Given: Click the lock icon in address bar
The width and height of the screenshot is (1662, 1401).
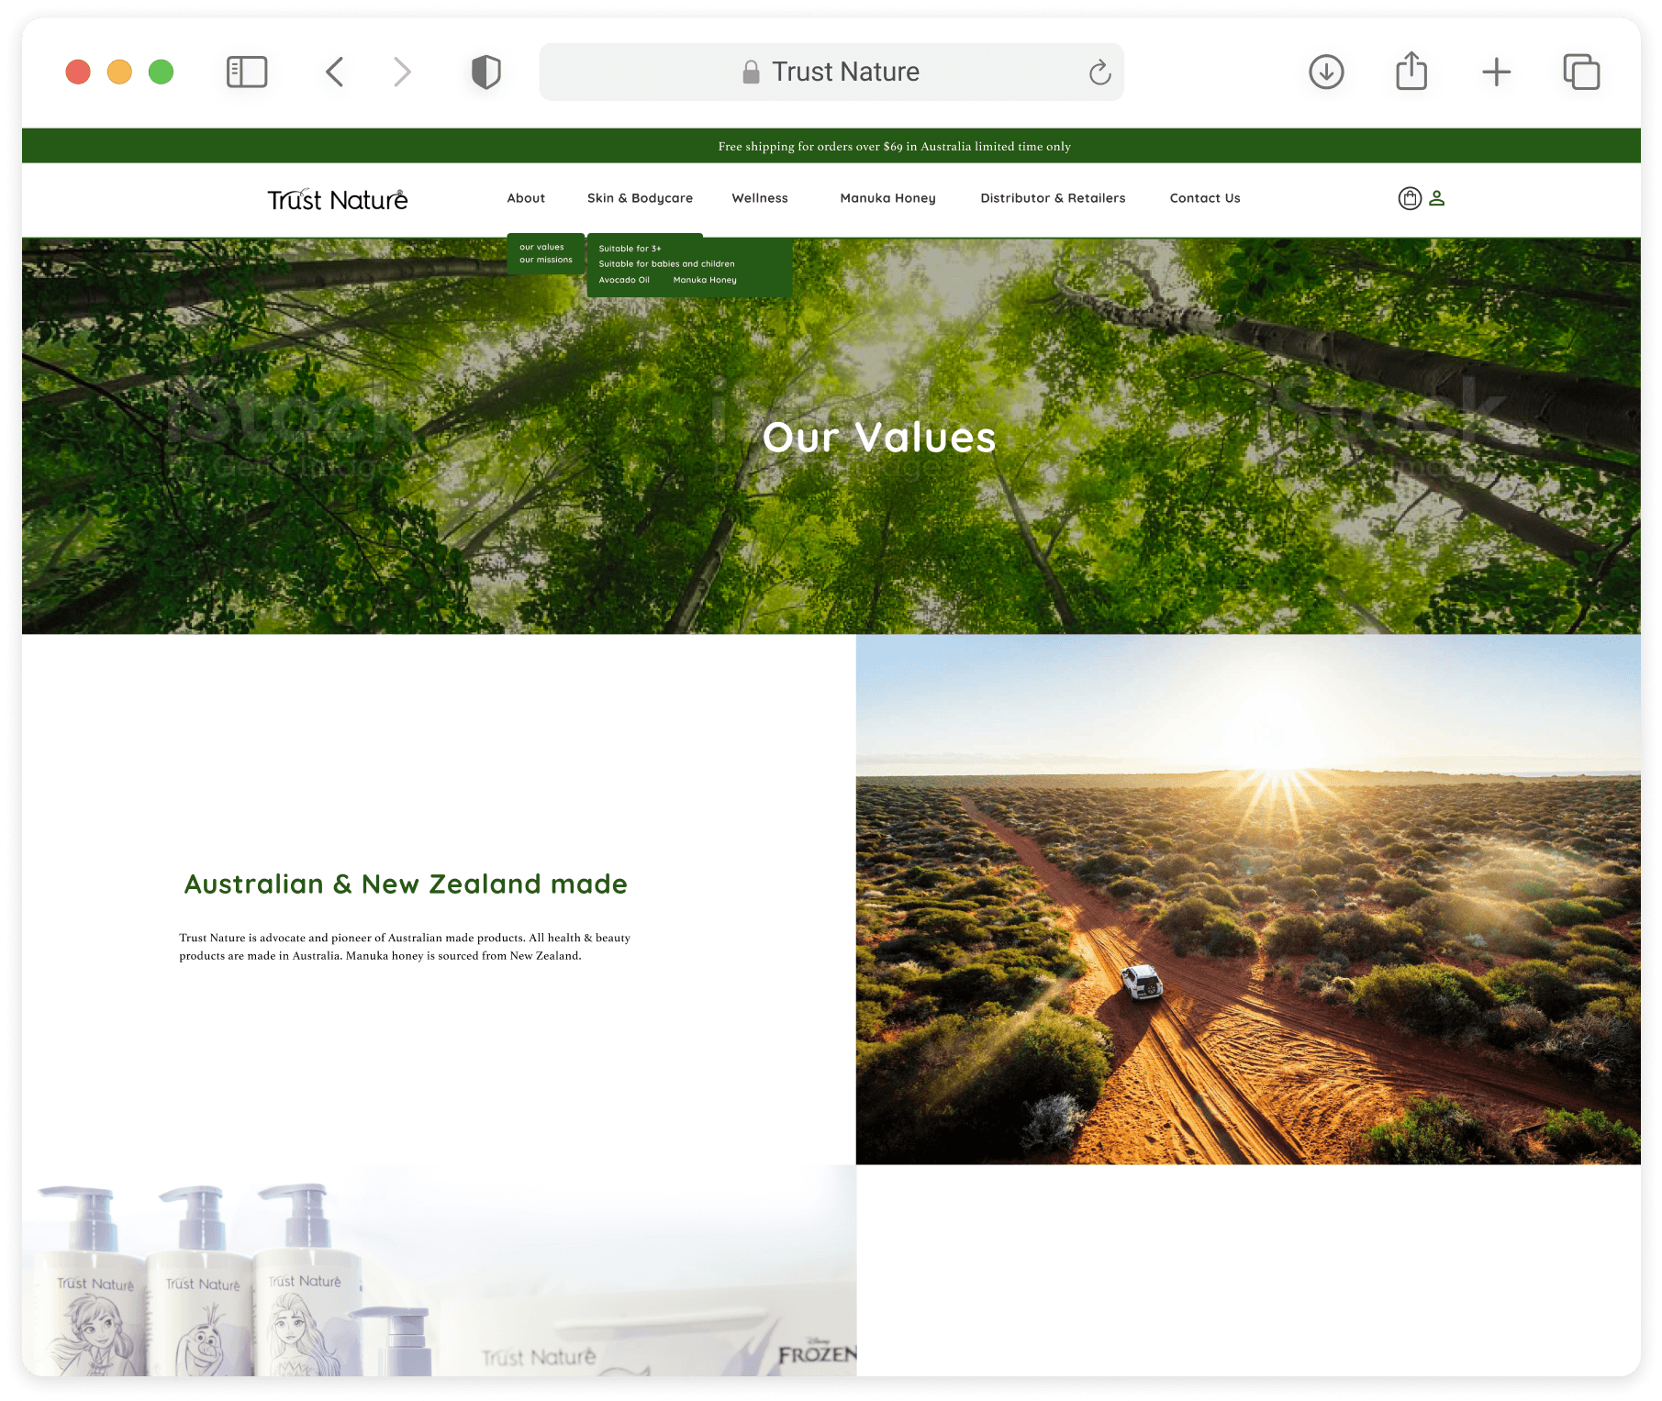Looking at the screenshot, I should click(751, 72).
